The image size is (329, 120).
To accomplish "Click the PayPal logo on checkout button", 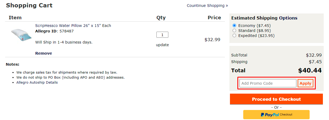I will [x=270, y=115].
